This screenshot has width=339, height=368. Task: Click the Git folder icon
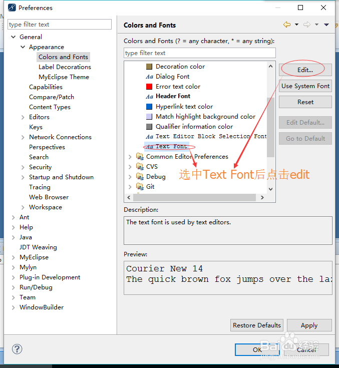[140, 187]
